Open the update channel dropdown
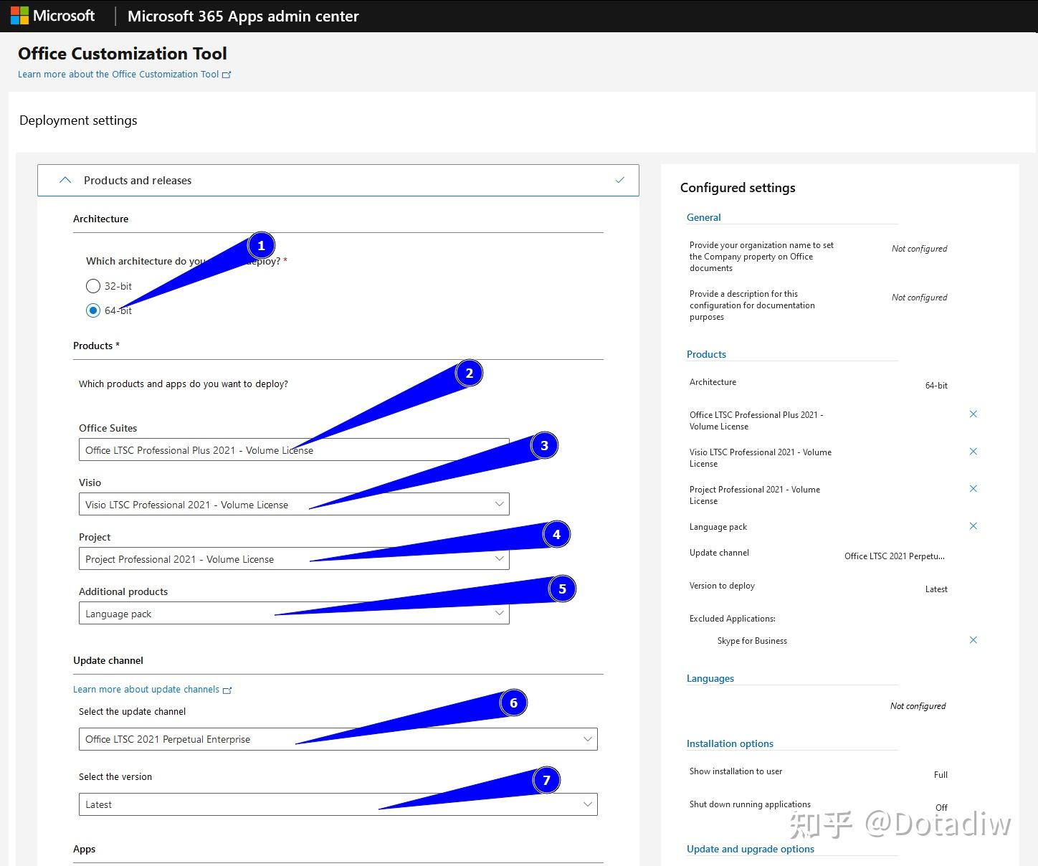 tap(588, 739)
